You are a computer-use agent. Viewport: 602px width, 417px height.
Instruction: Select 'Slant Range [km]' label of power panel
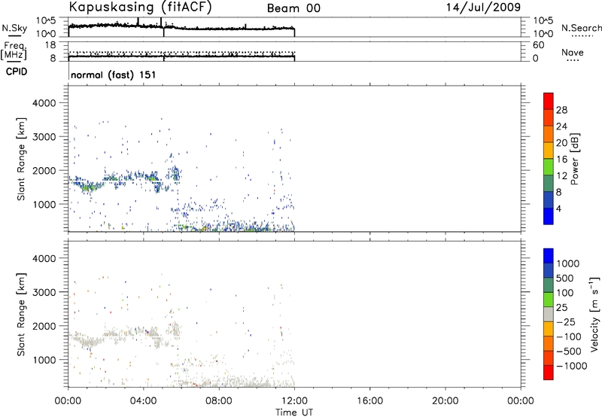pyautogui.click(x=21, y=159)
